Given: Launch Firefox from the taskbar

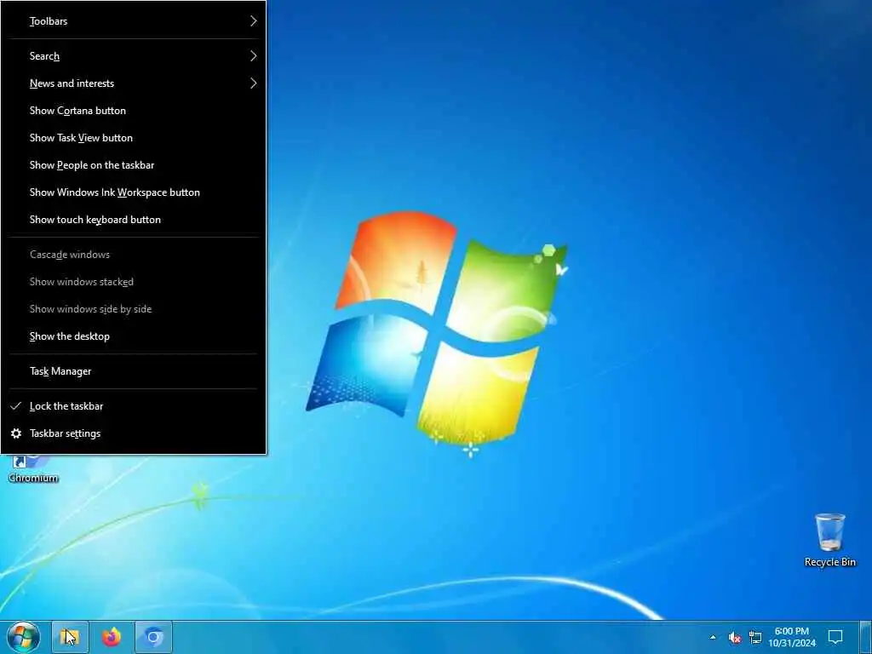Looking at the screenshot, I should click(112, 637).
